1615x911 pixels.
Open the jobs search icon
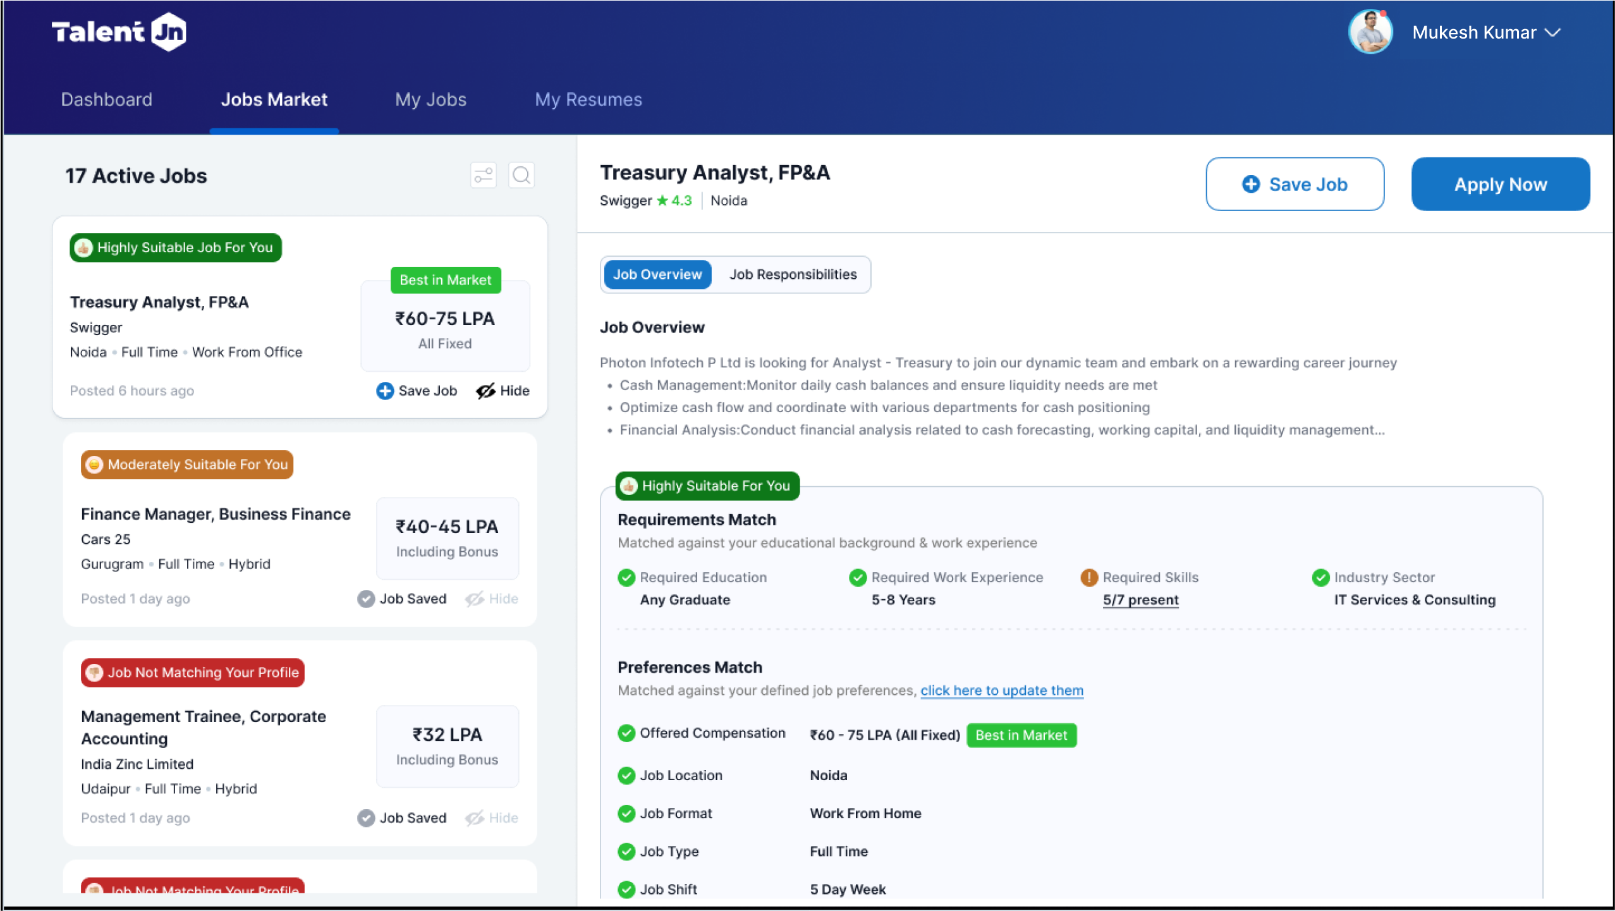[521, 175]
